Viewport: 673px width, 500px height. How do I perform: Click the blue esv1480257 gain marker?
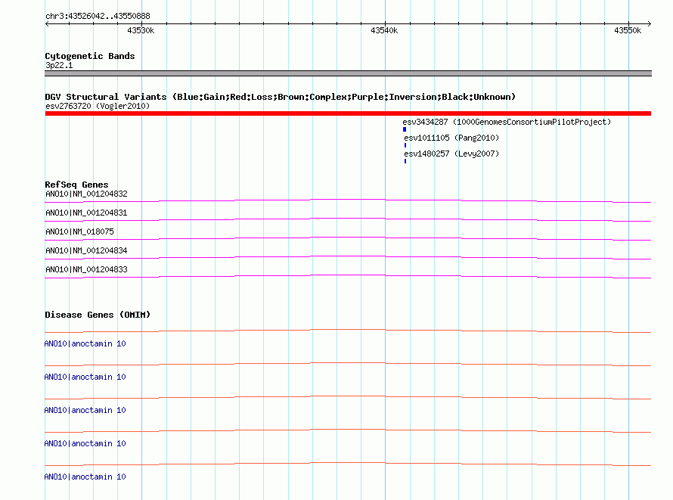click(x=405, y=161)
